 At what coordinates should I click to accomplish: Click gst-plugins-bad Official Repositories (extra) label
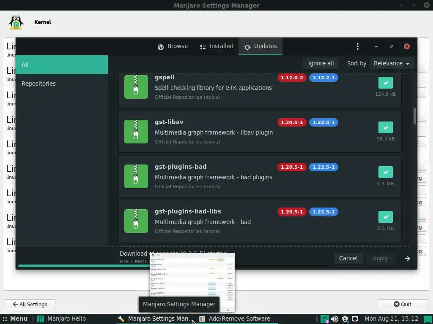[x=187, y=186]
